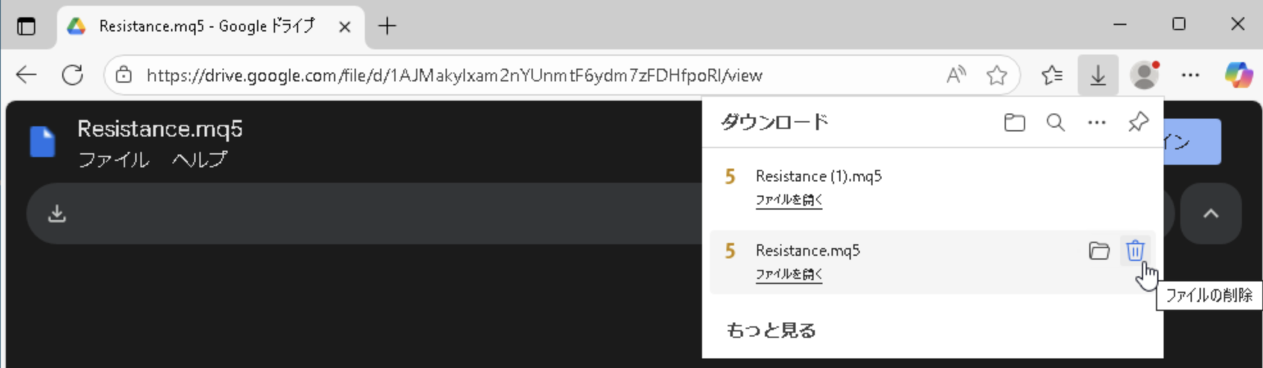This screenshot has height=368, width=1263.
Task: Show Resistance.mq5 in folder
Action: pos(1099,251)
